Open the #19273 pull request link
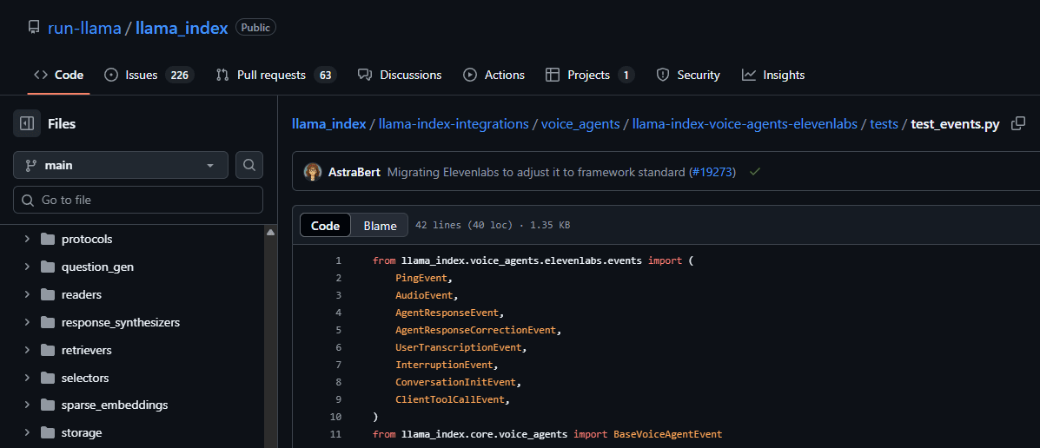 click(712, 172)
